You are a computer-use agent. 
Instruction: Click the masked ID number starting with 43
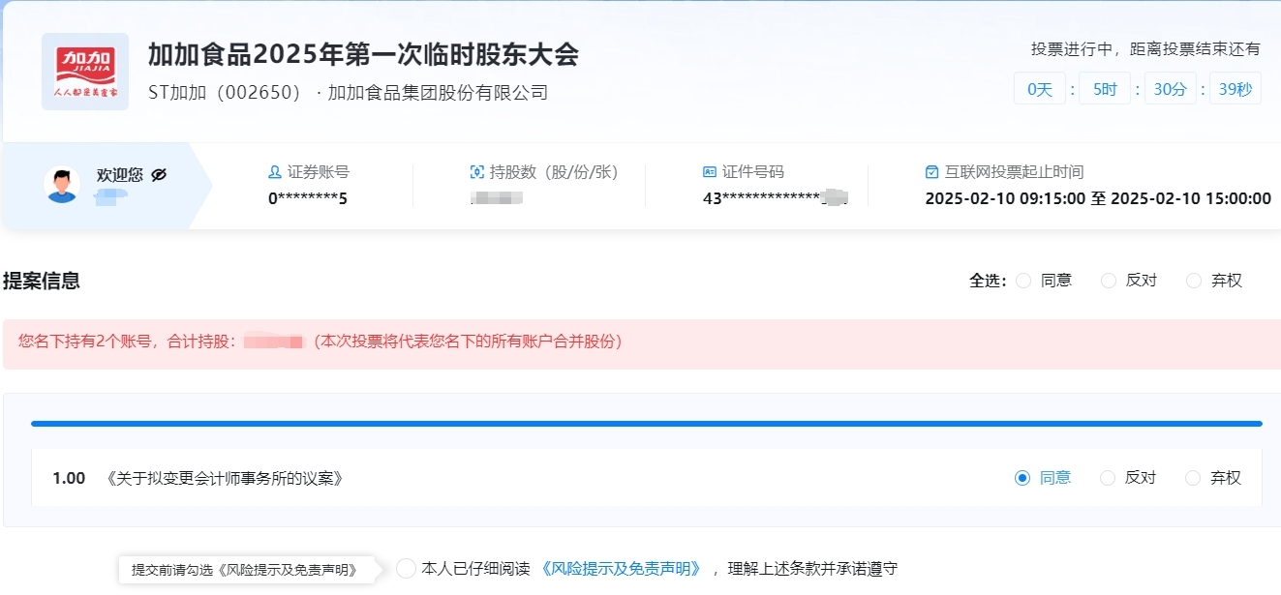775,198
